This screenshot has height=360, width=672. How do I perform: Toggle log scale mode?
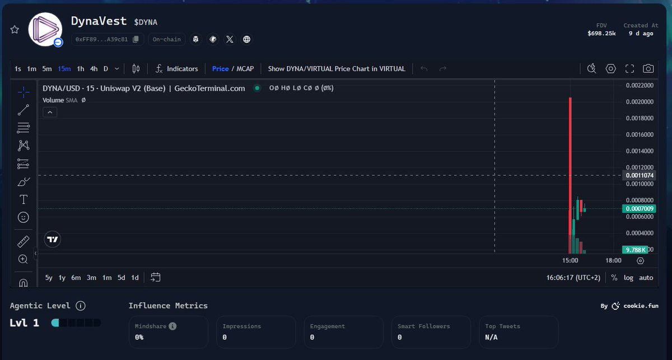[629, 278]
